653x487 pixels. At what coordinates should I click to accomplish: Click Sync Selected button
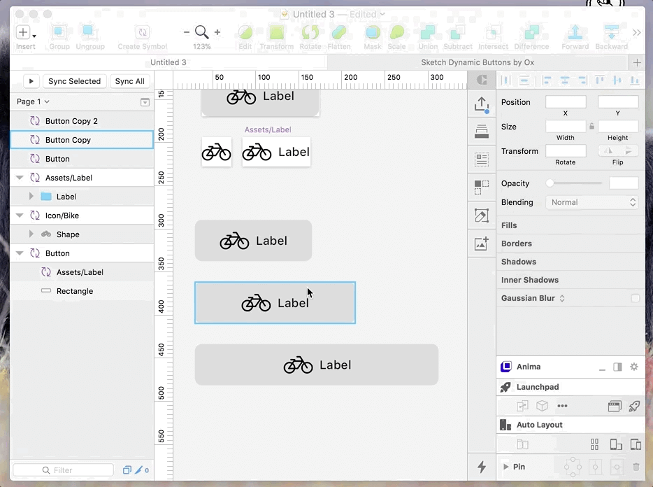(x=75, y=81)
